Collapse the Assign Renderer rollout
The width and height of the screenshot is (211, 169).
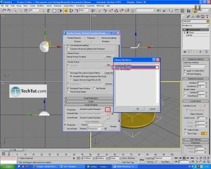click(89, 105)
